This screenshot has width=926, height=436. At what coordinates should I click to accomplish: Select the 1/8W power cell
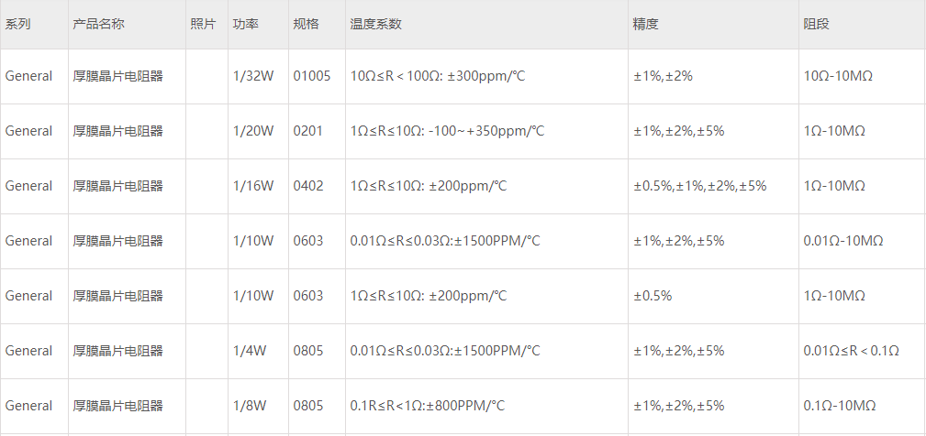(x=249, y=406)
